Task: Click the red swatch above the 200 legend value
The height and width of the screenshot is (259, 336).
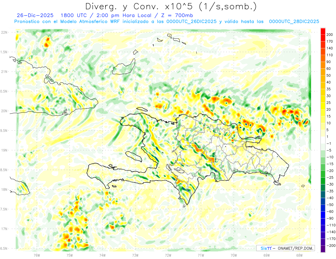Action: coord(323,31)
